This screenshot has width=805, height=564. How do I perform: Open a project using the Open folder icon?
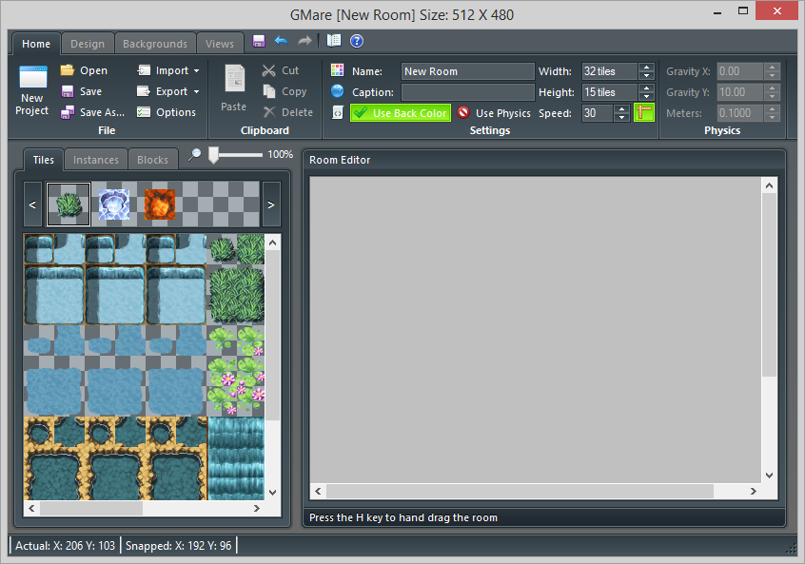click(68, 70)
